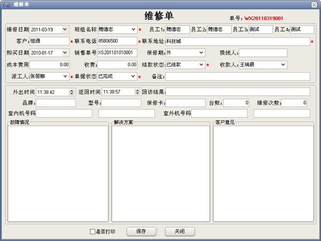This screenshot has height=241, width=321.
Task: Close the 维修单 window with the X button
Action: click(x=314, y=4)
